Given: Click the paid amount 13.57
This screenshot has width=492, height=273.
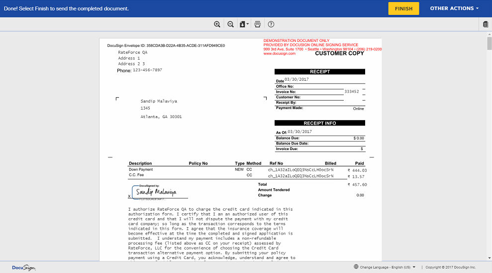Looking at the screenshot, I should 356,176.
